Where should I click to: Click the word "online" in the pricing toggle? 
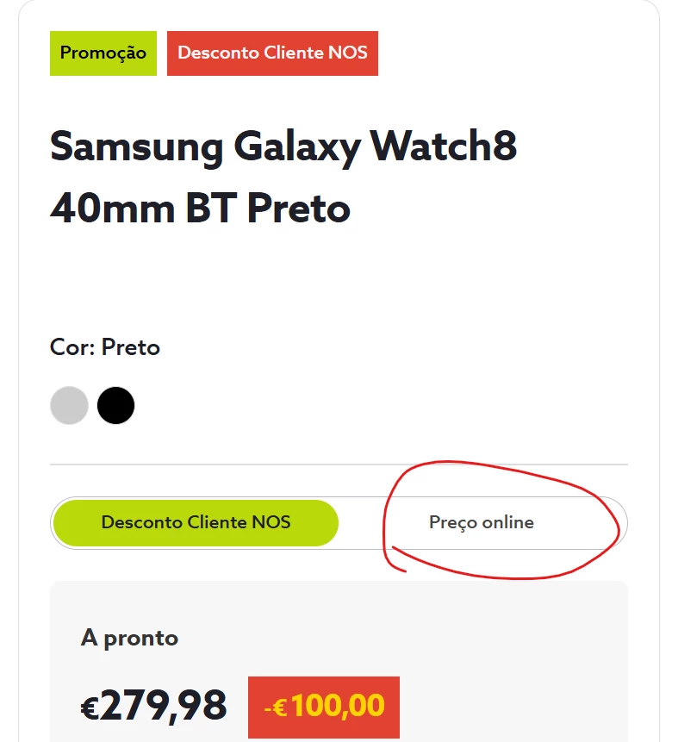[507, 522]
